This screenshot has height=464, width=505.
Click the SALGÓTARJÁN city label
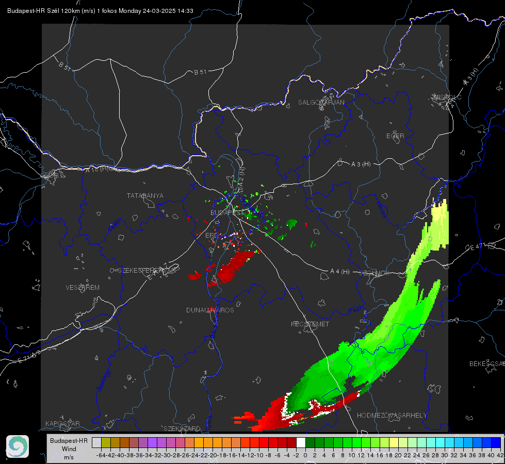[321, 103]
